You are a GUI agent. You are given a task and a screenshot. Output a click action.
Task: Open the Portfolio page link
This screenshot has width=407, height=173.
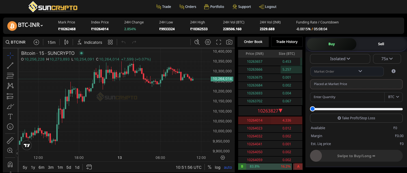pyautogui.click(x=214, y=7)
